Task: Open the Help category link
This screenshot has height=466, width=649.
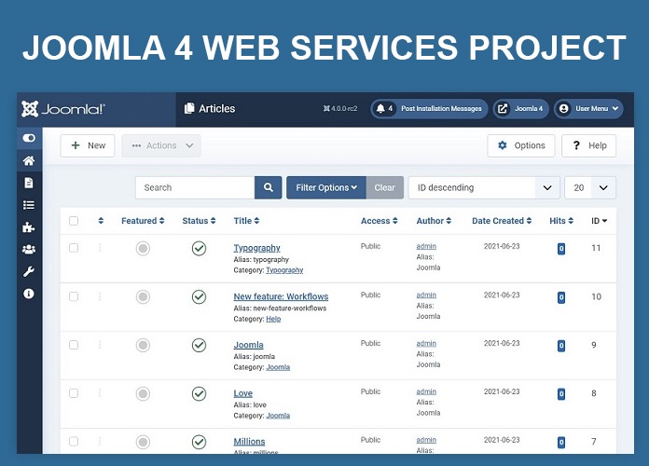Action: coord(273,319)
